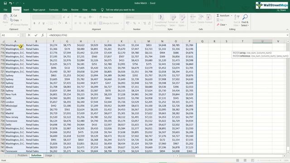Toggle center horizontal alignment
The width and height of the screenshot is (290, 163).
coord(80,23)
